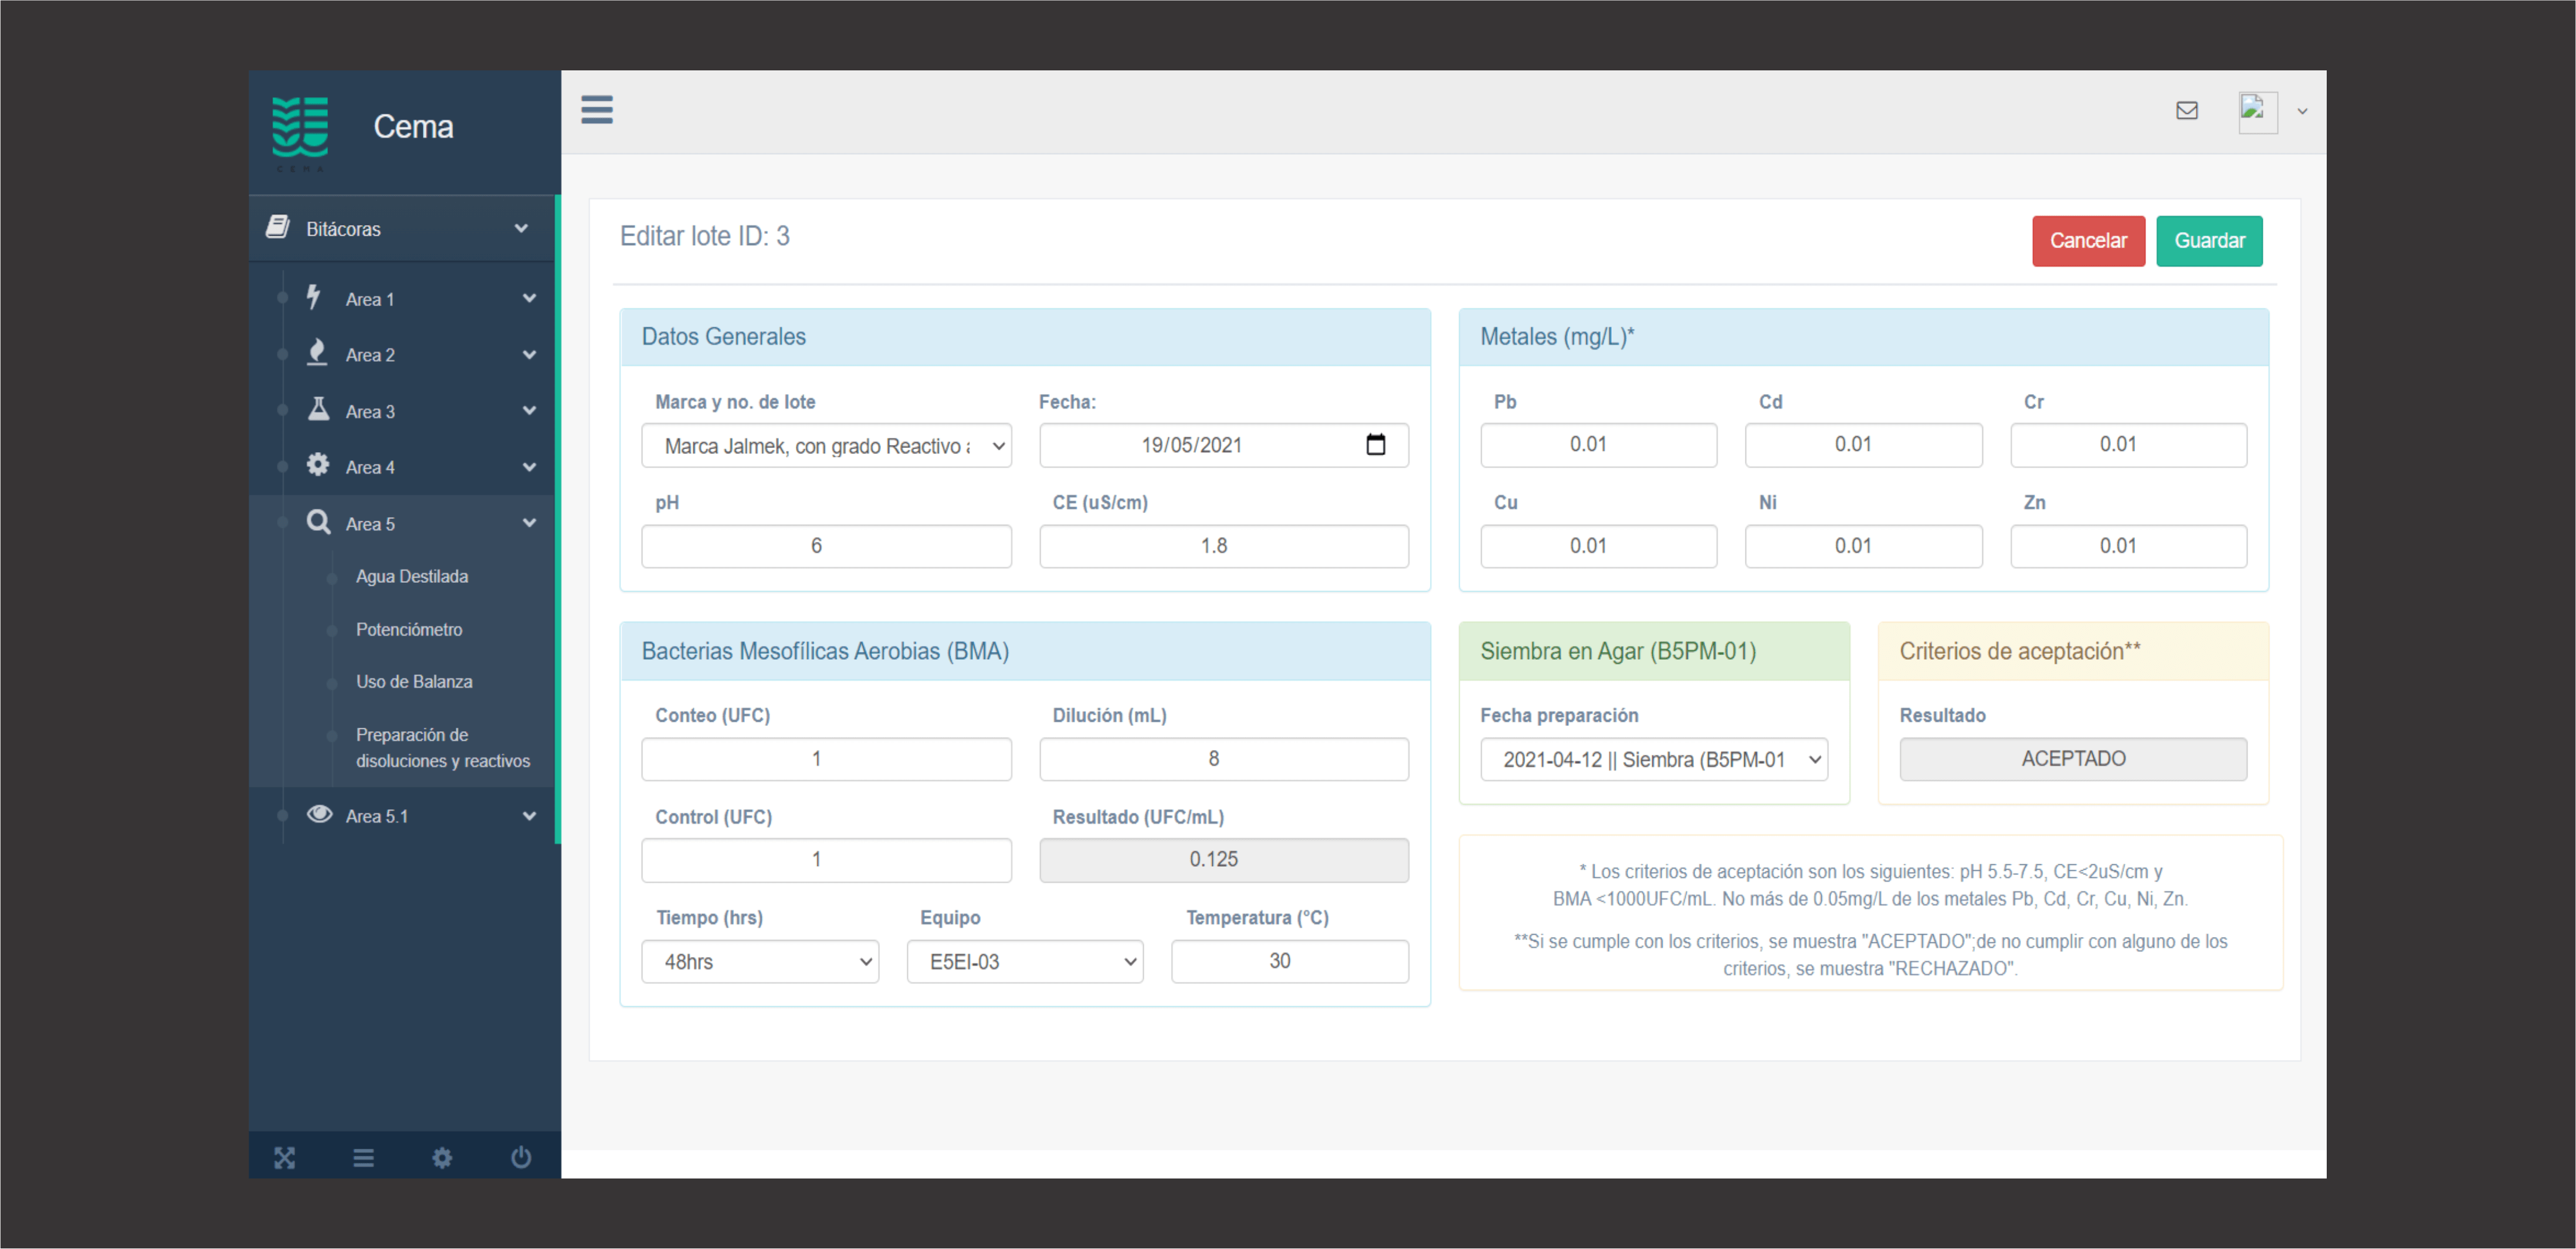Collapse the Area 5 chevron
2576x1249 pixels.
coord(529,522)
